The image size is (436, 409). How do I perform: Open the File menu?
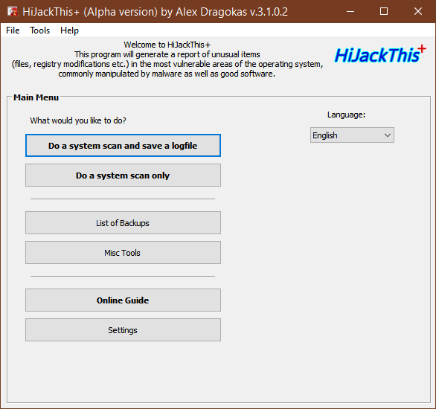(13, 30)
